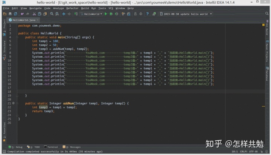This screenshot has width=271, height=155.
Task: Click the empty caret line 18 in editor
Action: [141, 92]
